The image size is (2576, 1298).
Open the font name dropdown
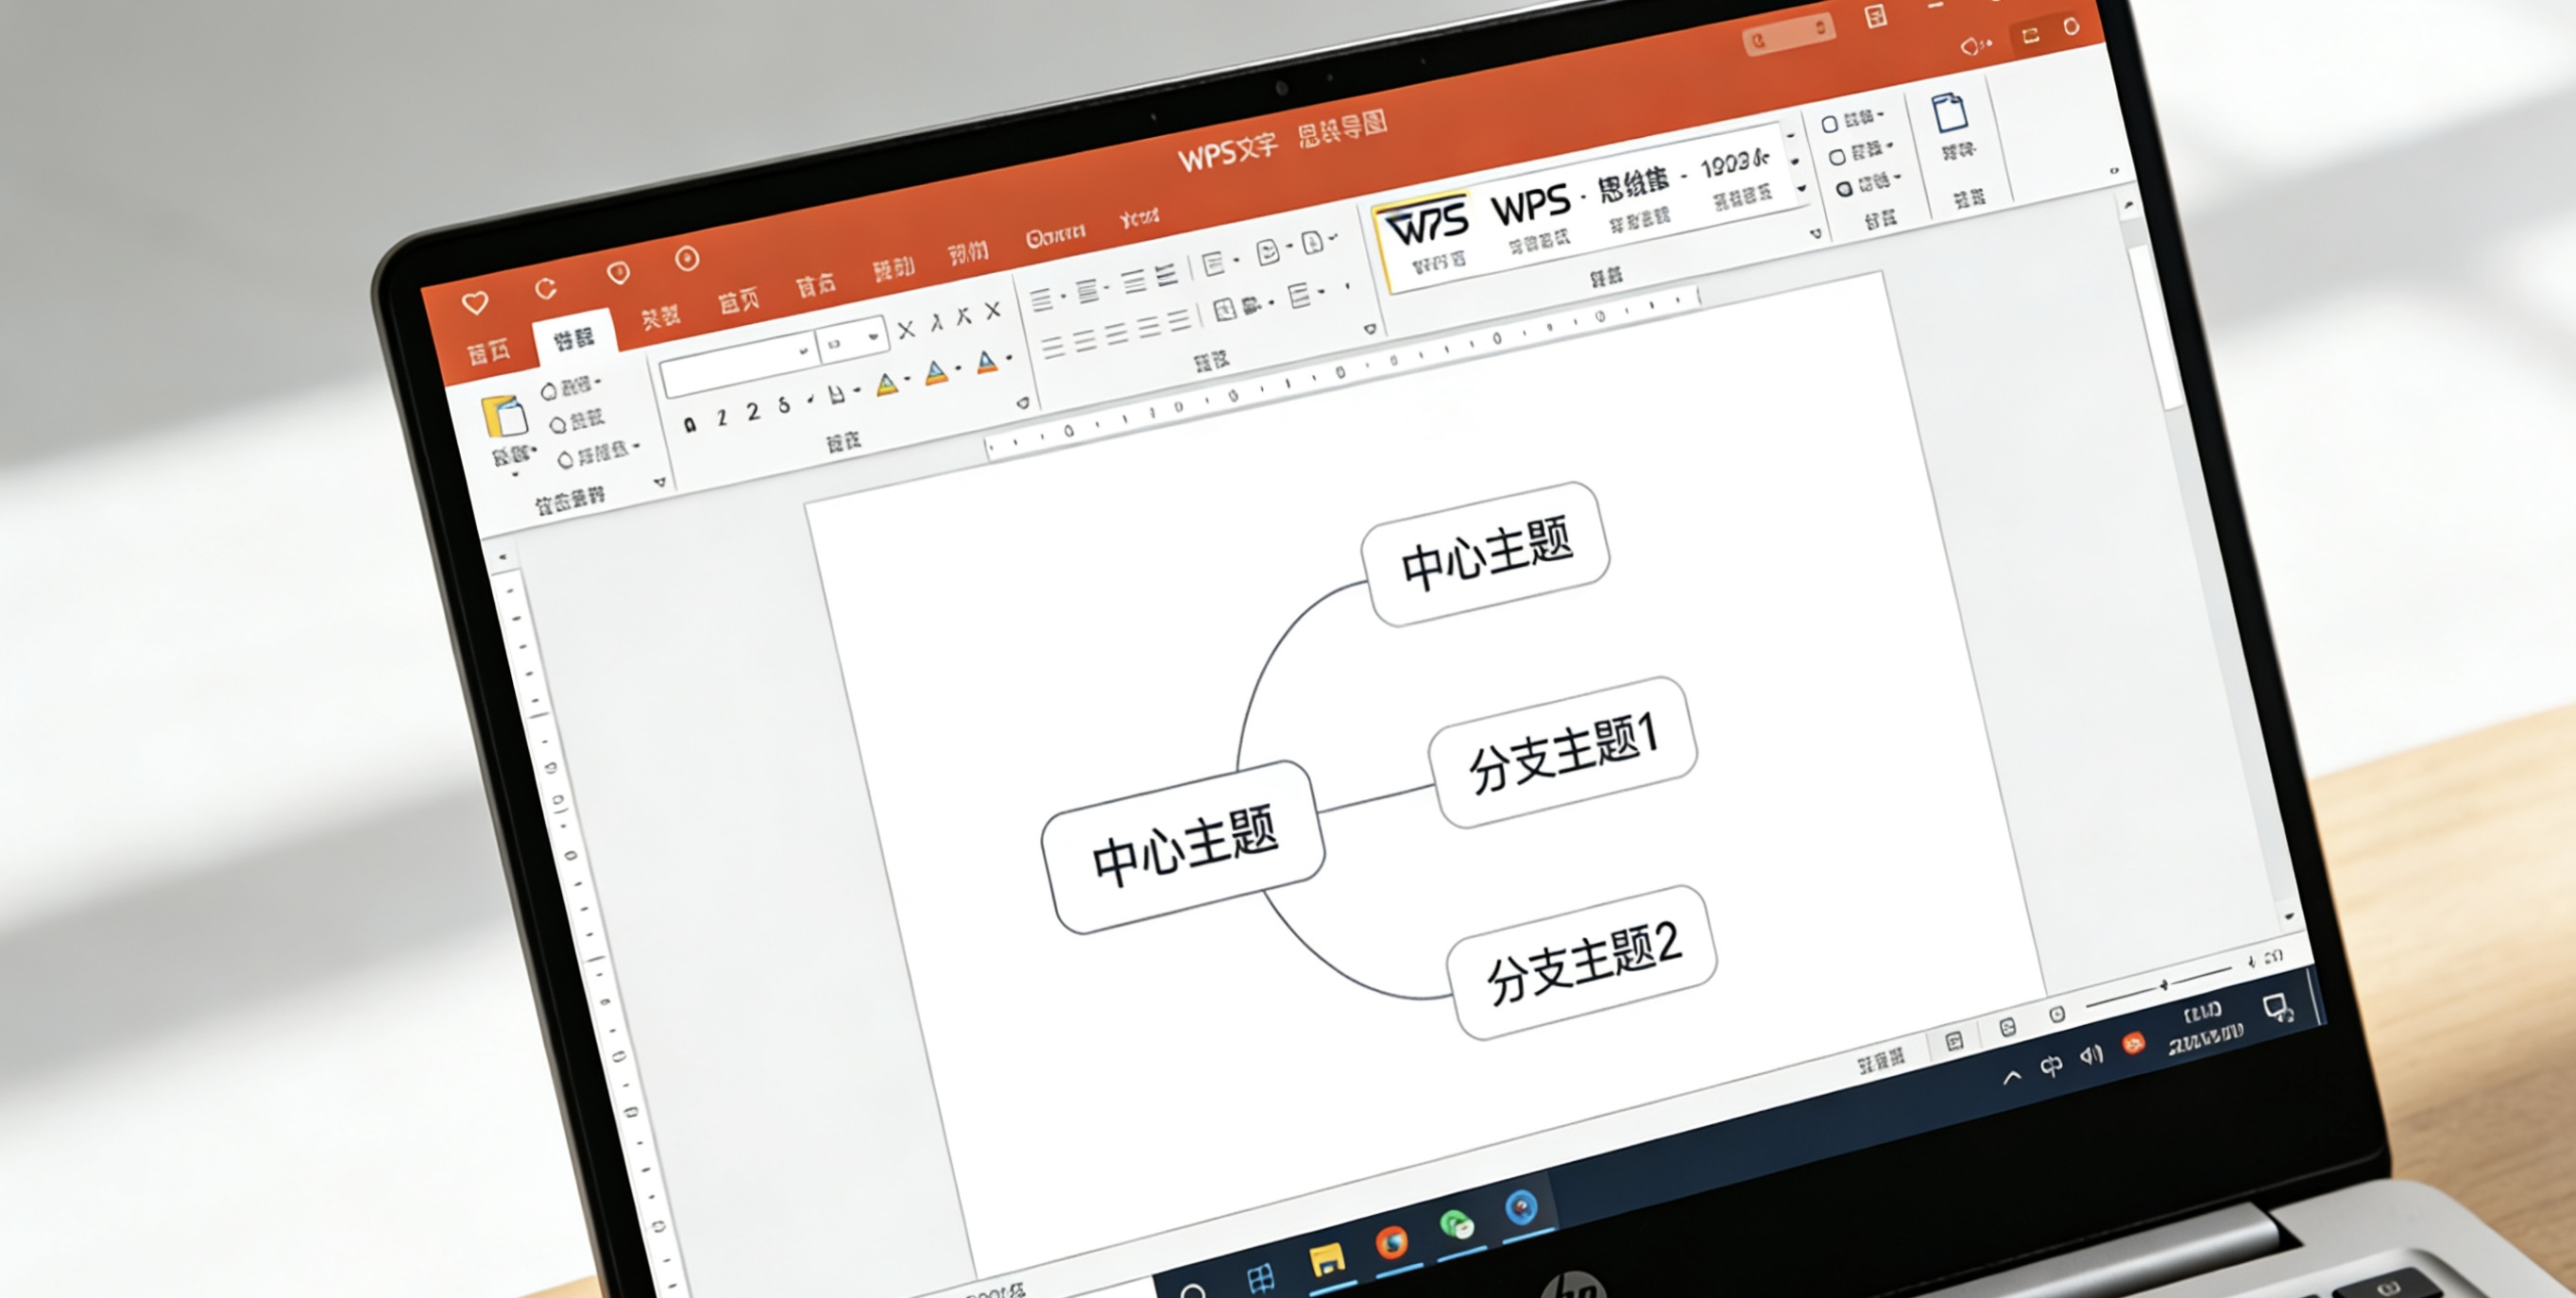tap(803, 351)
